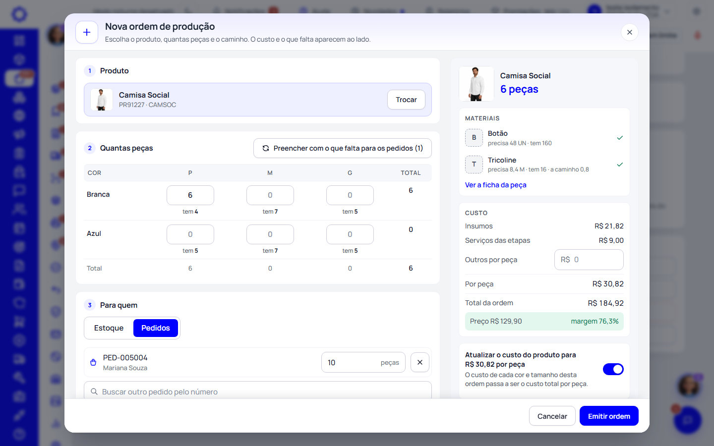Switch to the Pedidos option
Screen dimensions: 714x446
(x=156, y=328)
